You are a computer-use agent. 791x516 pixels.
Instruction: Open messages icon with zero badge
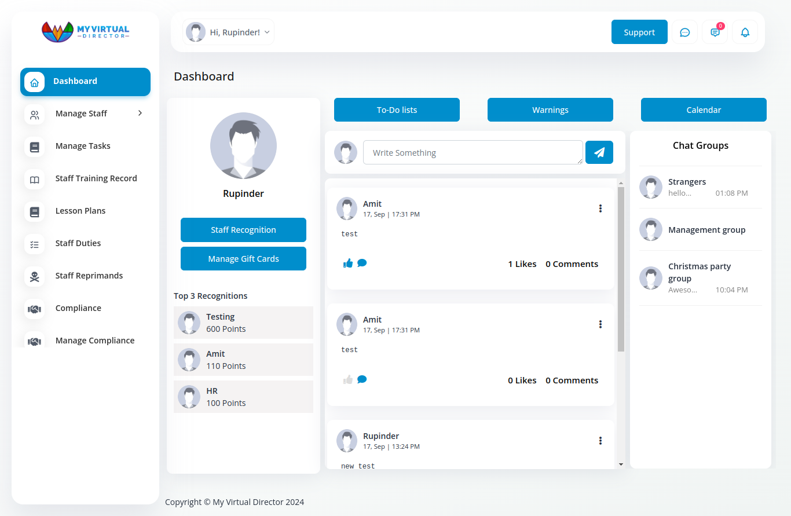coord(715,32)
